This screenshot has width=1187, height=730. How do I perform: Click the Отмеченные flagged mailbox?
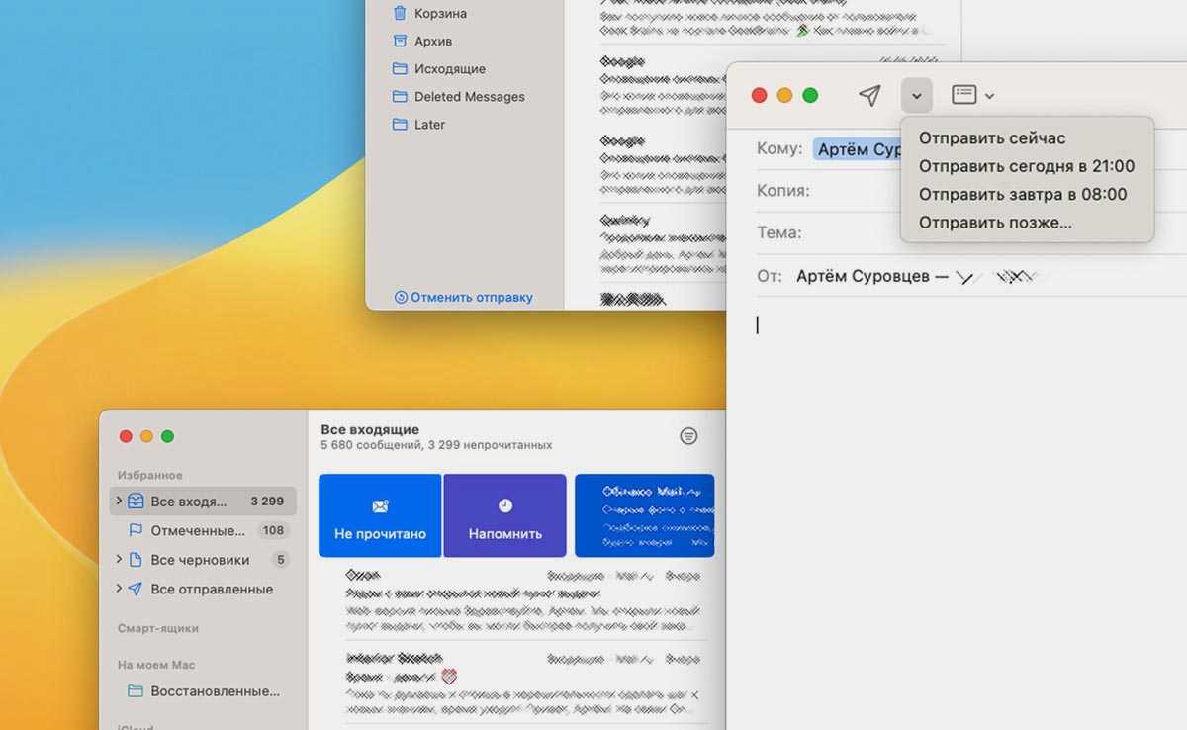(x=197, y=530)
